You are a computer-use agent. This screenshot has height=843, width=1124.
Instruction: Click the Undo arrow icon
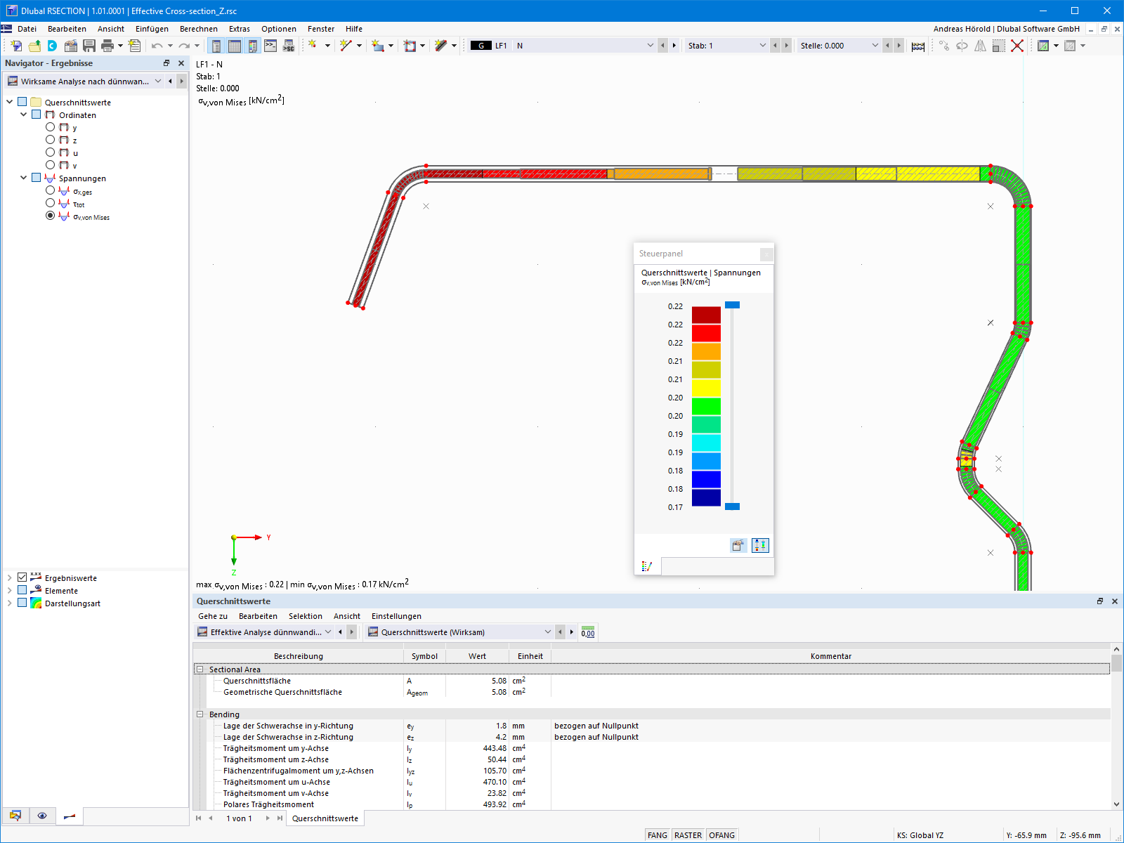coord(157,46)
